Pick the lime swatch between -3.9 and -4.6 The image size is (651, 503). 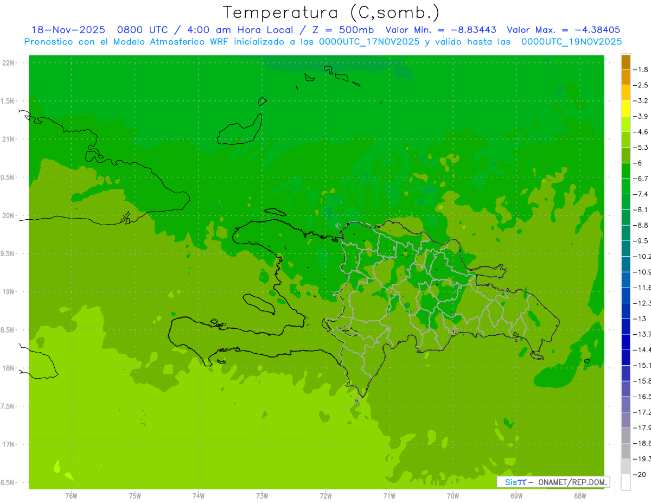(626, 124)
